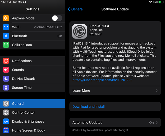Tap the Apple Inc. developer label
Viewport: 165px width, 136px height.
click(97, 30)
